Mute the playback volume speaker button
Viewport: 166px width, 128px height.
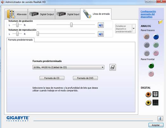[101, 34]
